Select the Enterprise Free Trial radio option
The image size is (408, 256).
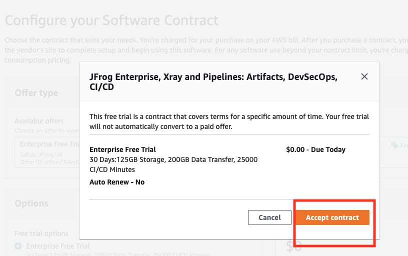[x=18, y=246]
